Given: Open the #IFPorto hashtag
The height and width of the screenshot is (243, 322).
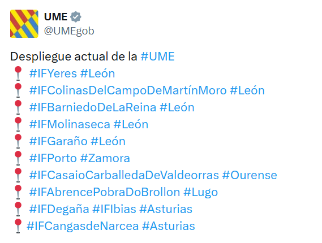Looking at the screenshot, I should (53, 158).
